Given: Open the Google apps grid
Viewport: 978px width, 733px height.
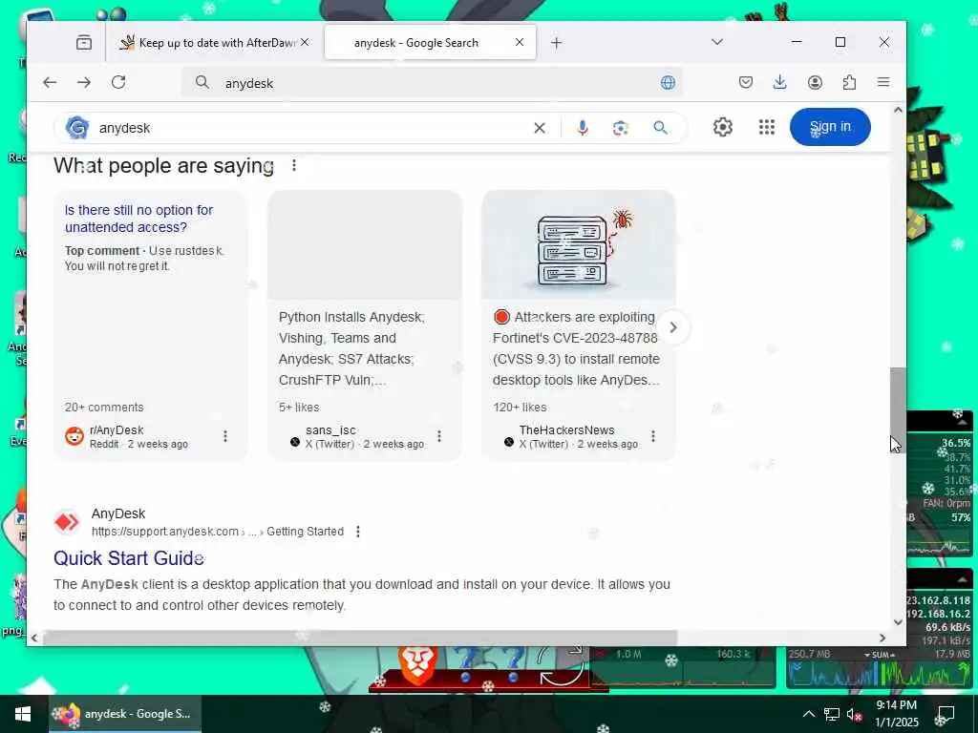Looking at the screenshot, I should [767, 127].
